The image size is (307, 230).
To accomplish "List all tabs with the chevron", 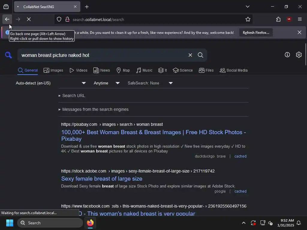I will coord(248,7).
